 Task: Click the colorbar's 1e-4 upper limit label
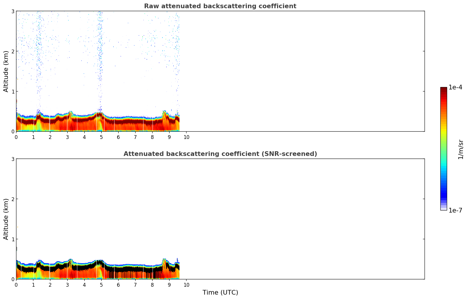click(x=455, y=87)
